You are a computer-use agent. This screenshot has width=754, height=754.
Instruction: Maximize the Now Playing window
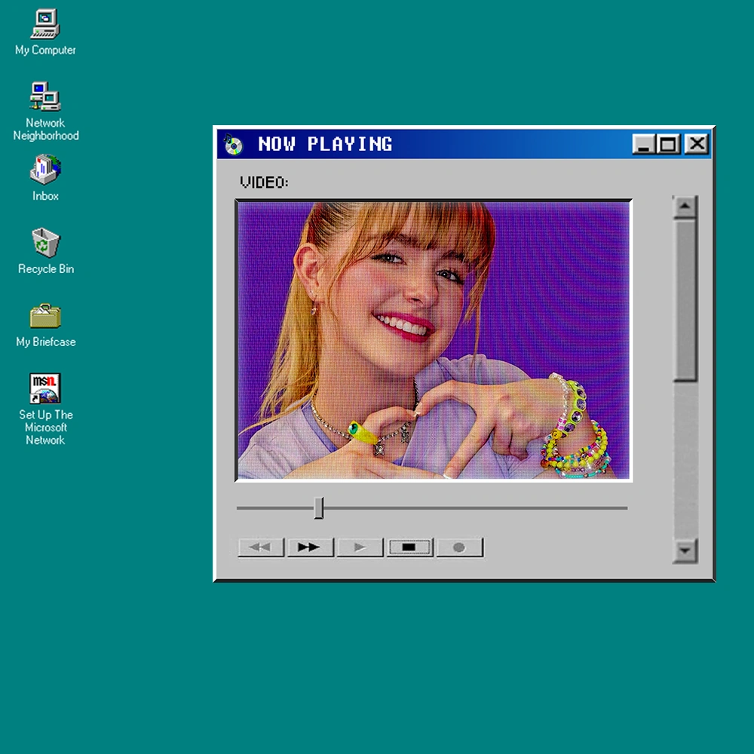(x=668, y=144)
